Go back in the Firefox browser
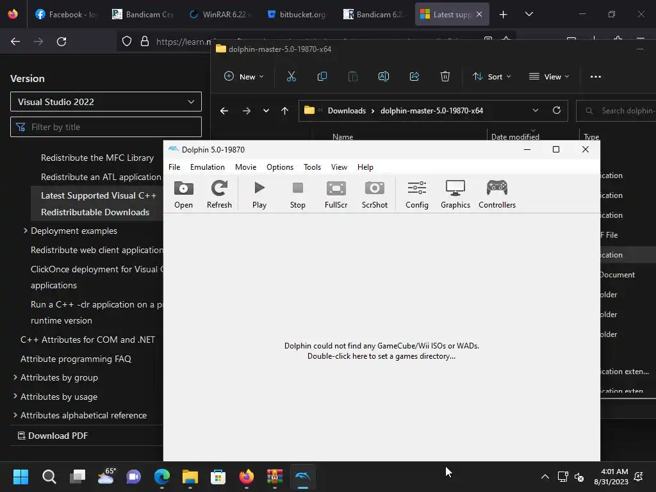Viewport: 656px width, 492px height. 15,42
